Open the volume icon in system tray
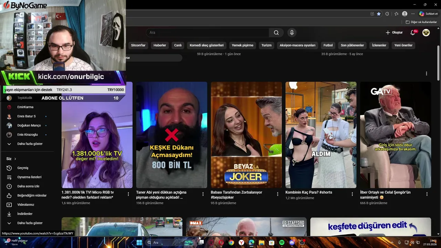441x248 pixels. coord(412,242)
